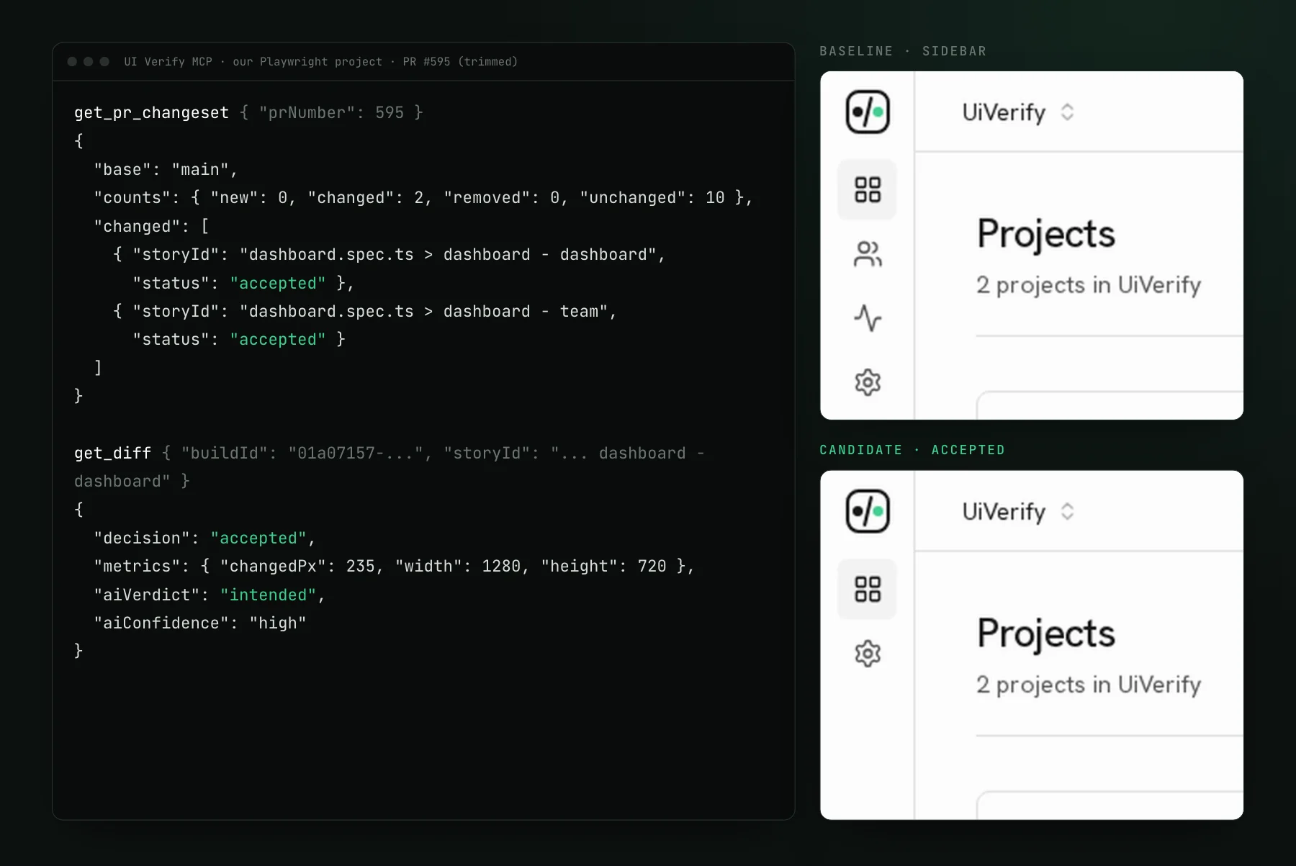Open the settings gear in candidate sidebar
The width and height of the screenshot is (1296, 866).
click(868, 654)
